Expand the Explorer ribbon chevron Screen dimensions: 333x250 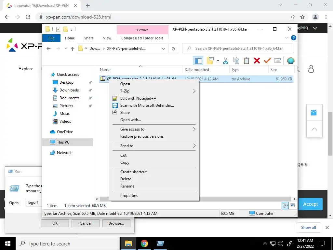(286, 38)
